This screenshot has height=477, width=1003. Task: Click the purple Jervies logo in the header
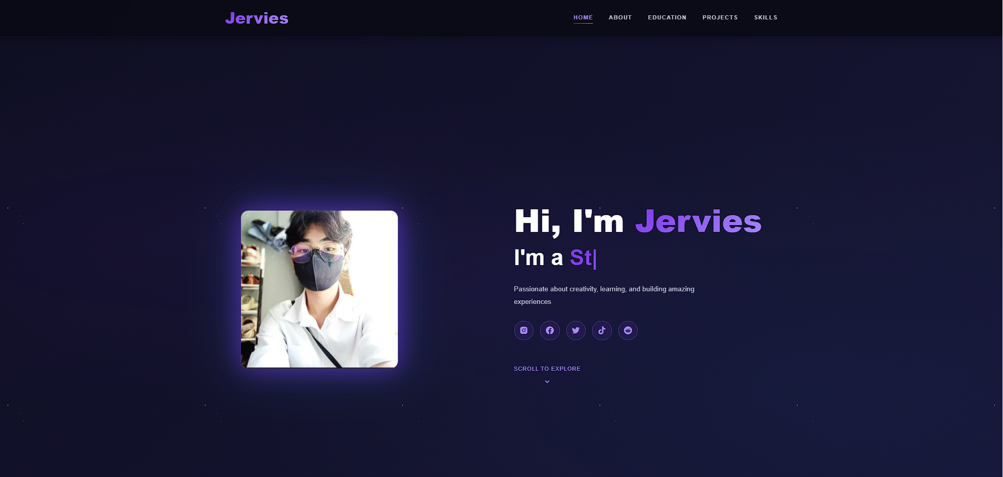point(257,18)
